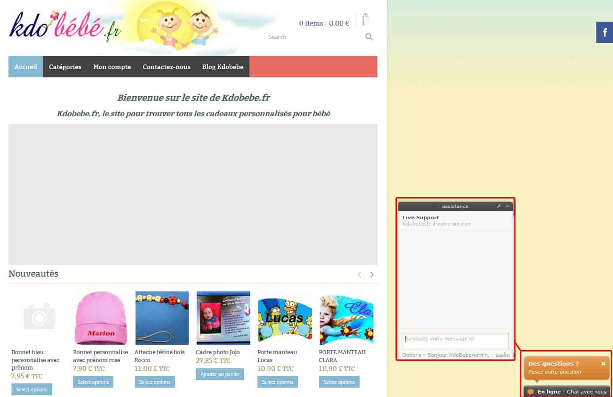
Task: Click 'Cadre photo Jojo' title
Action: [218, 352]
